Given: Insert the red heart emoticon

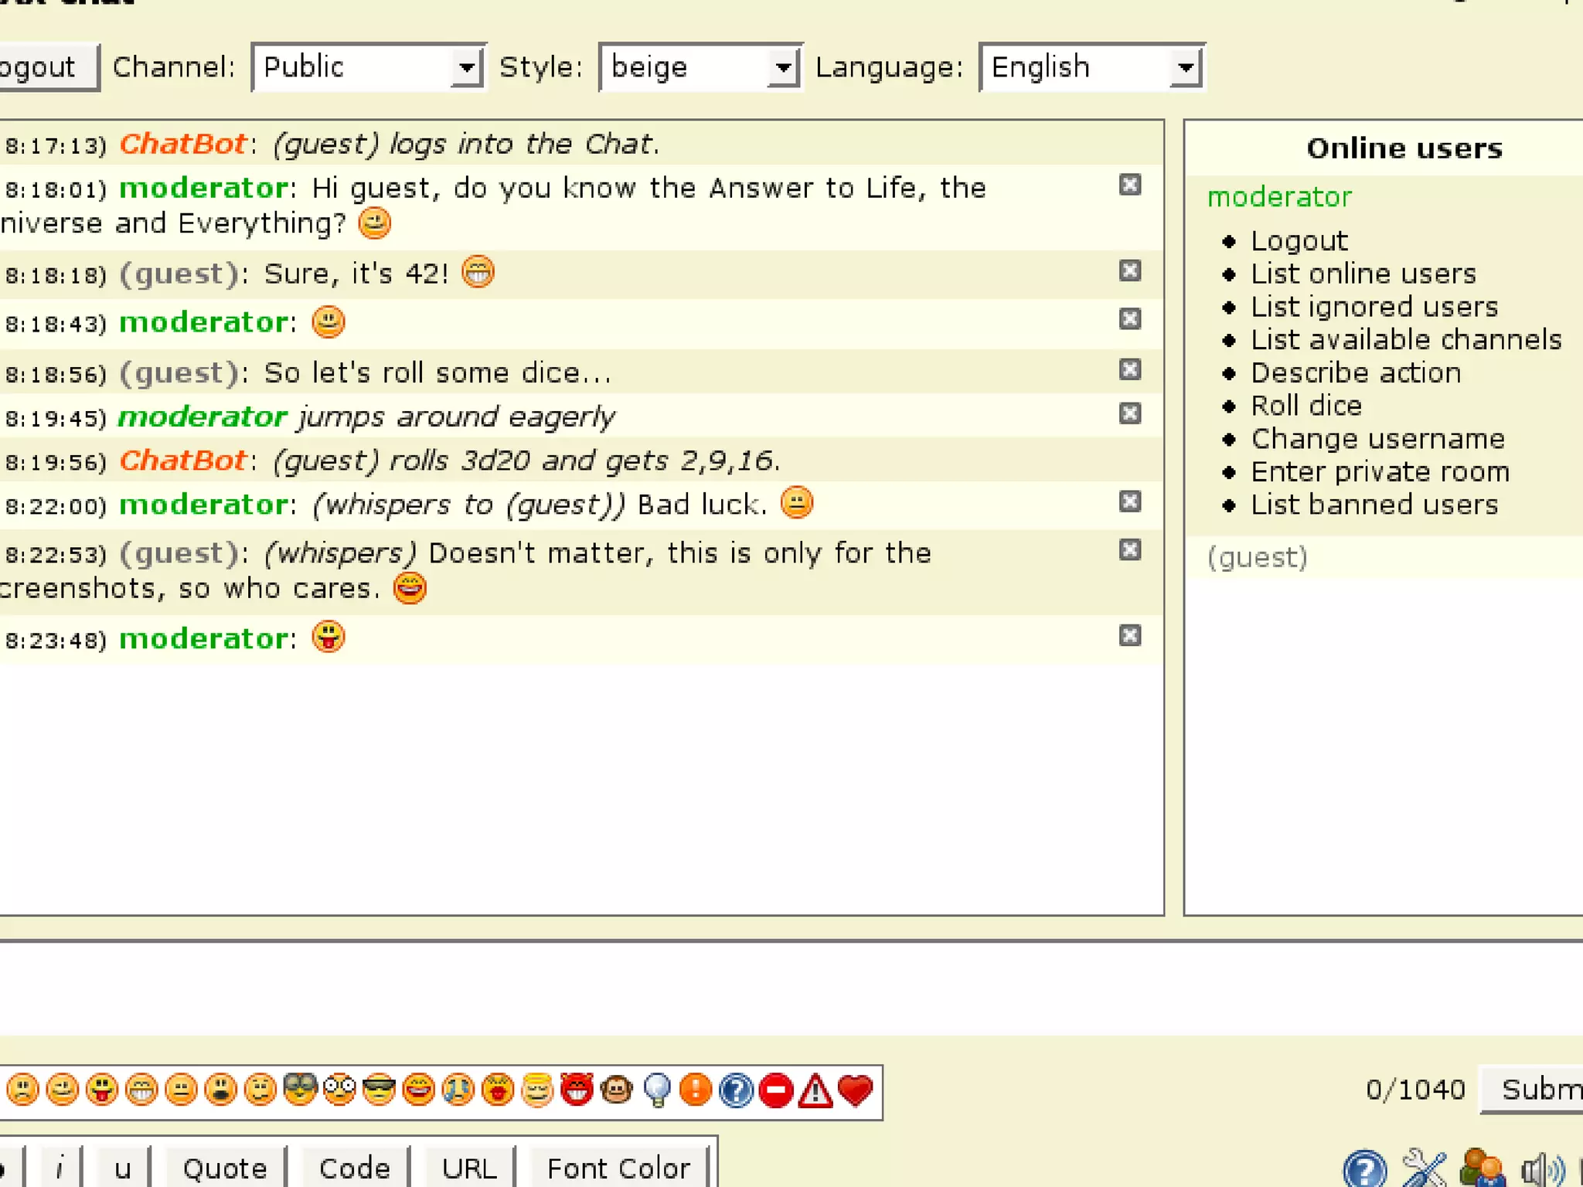Looking at the screenshot, I should point(855,1090).
